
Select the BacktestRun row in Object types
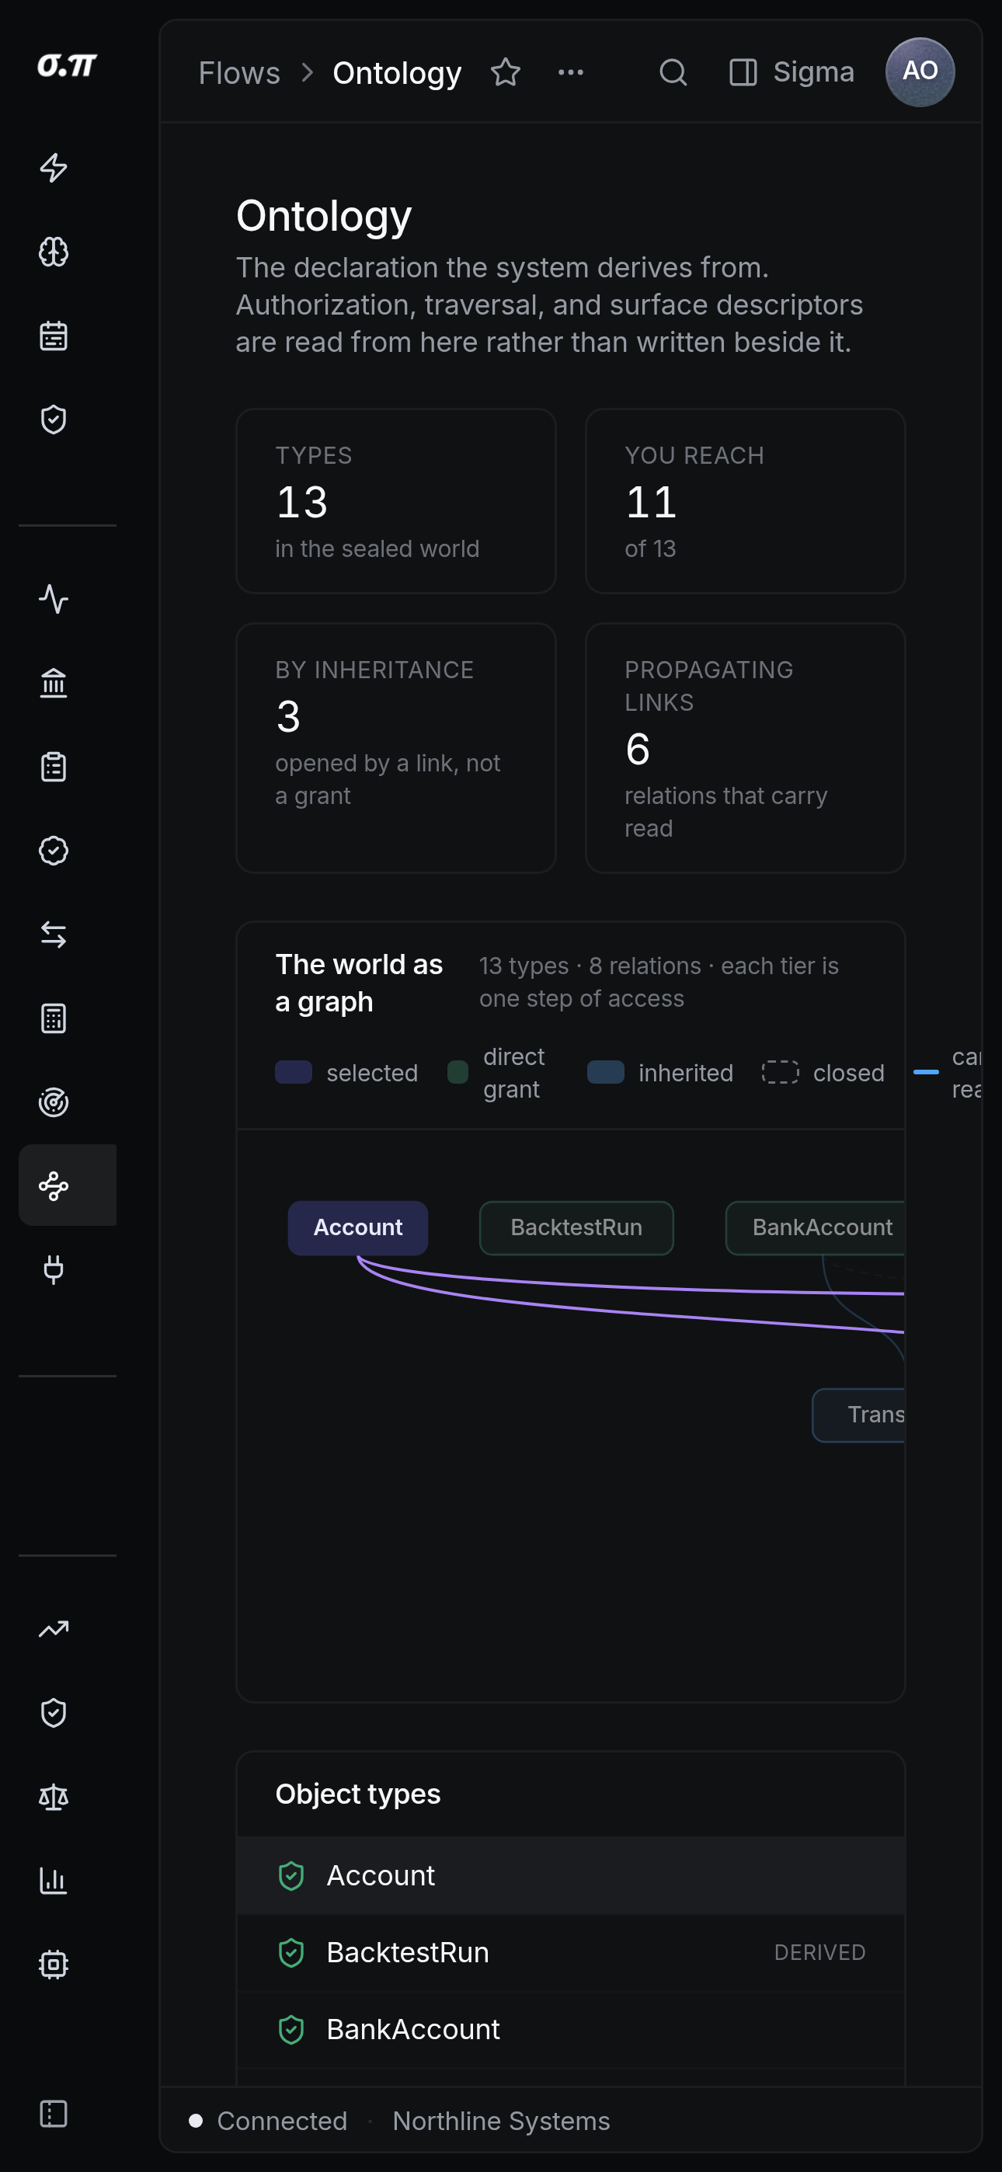(x=571, y=1953)
